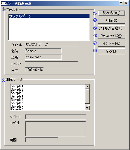Click the Waveファイル(W) button
Image resolution: width=130 pixels, height=150 pixels.
pos(112,36)
